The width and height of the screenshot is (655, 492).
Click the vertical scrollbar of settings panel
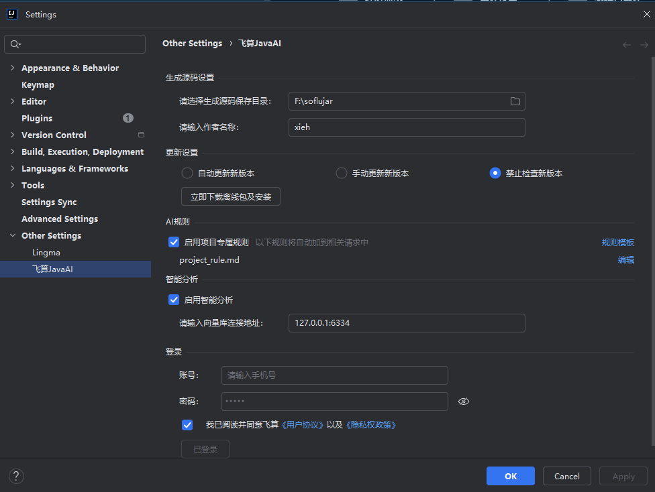coord(652,251)
